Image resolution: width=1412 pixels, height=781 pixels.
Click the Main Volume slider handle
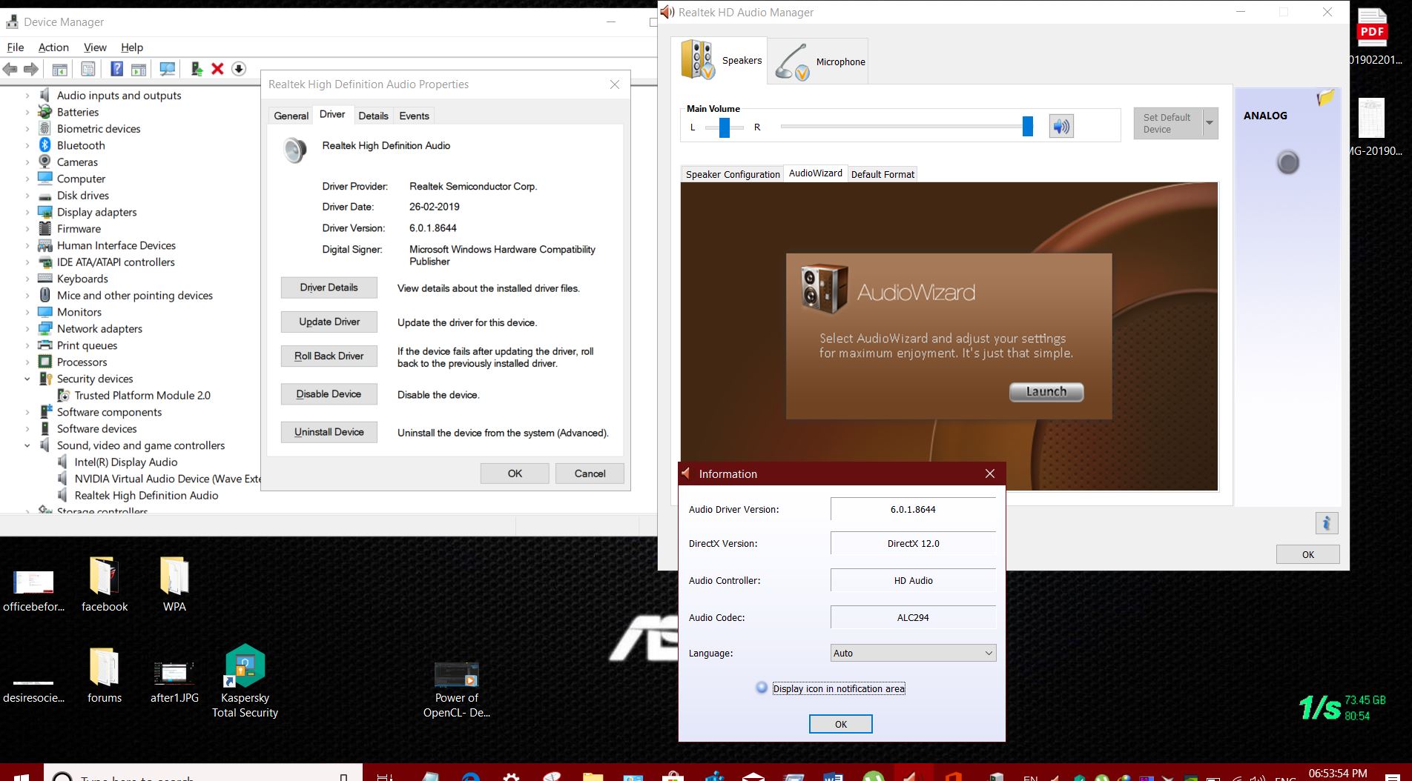click(x=1027, y=127)
